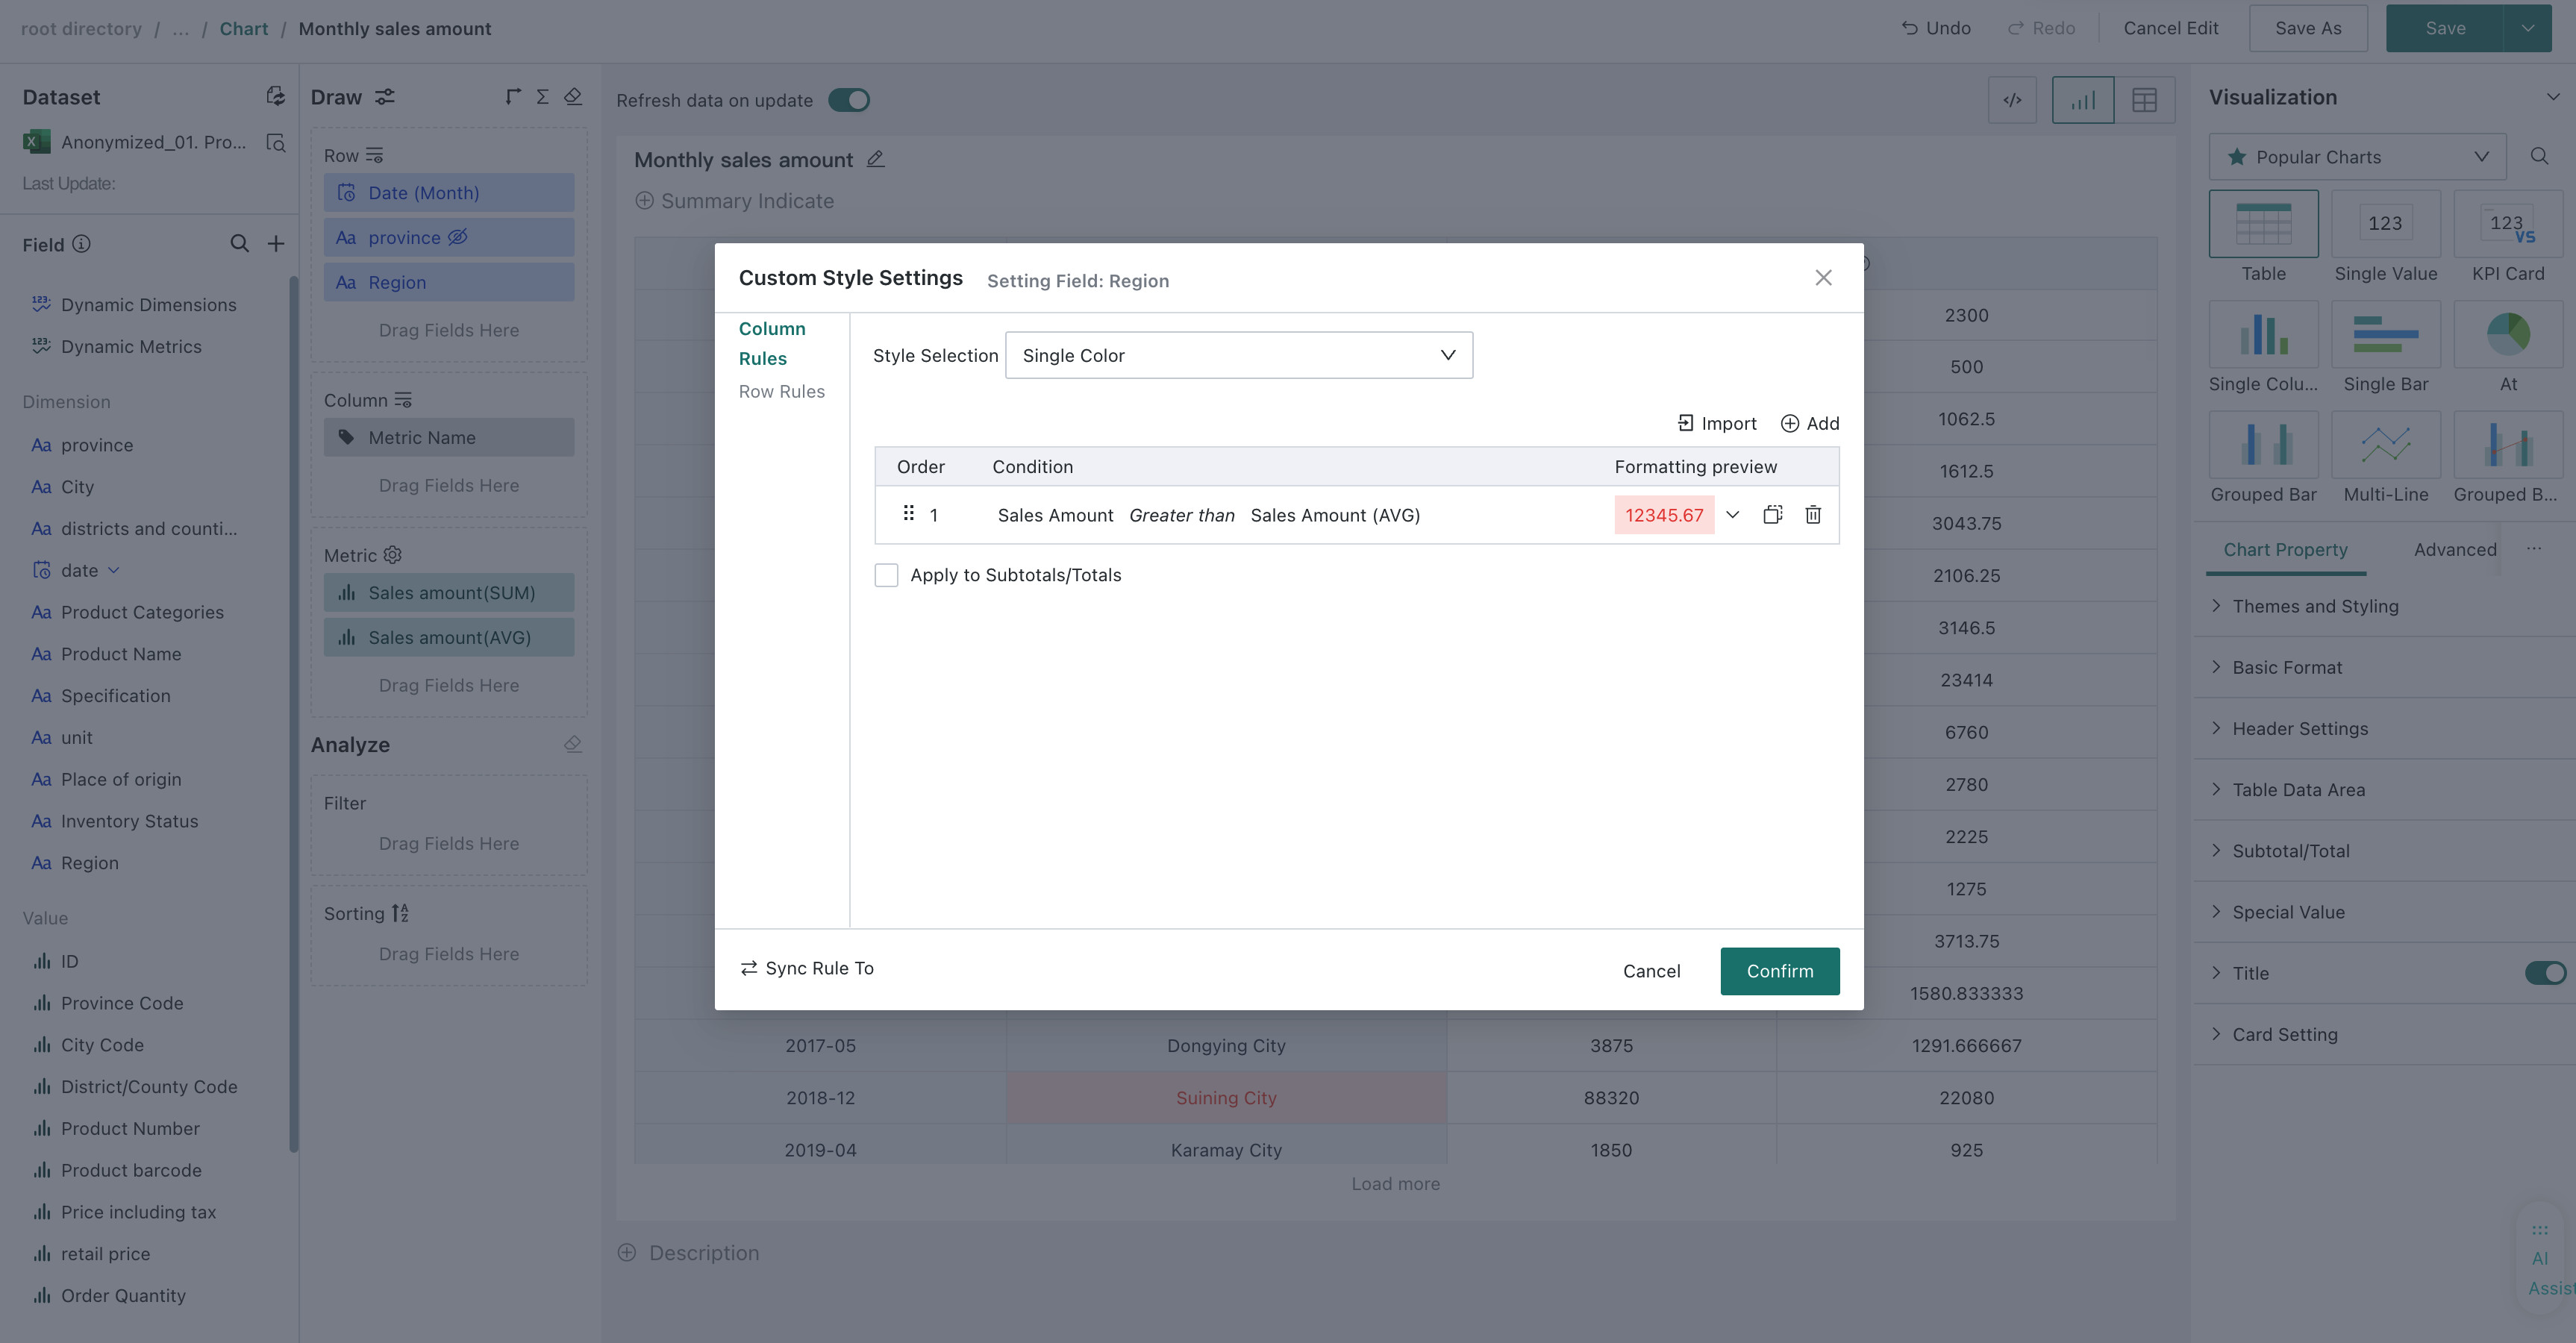Click the Sorting order icon
Screen dimensions: 2576x1343
click(400, 913)
